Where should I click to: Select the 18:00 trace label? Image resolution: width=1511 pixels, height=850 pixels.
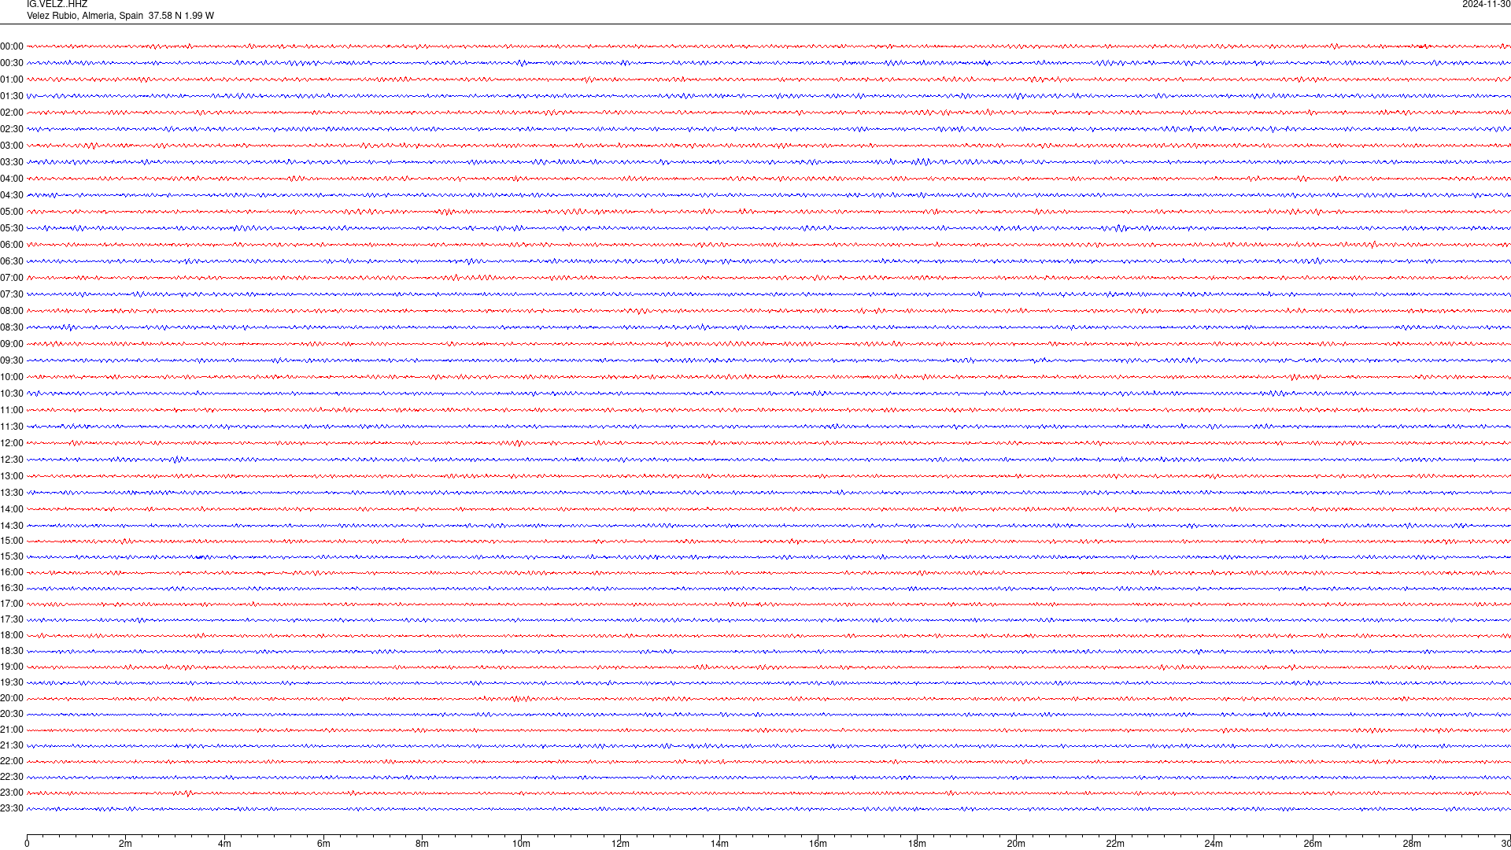click(x=12, y=635)
